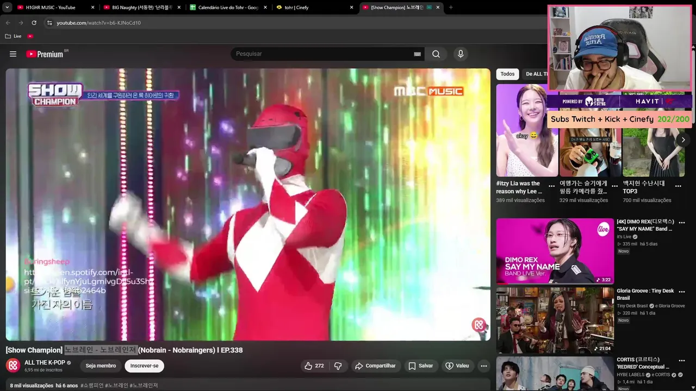Close the H1GHR MUSIC tab

click(x=93, y=8)
